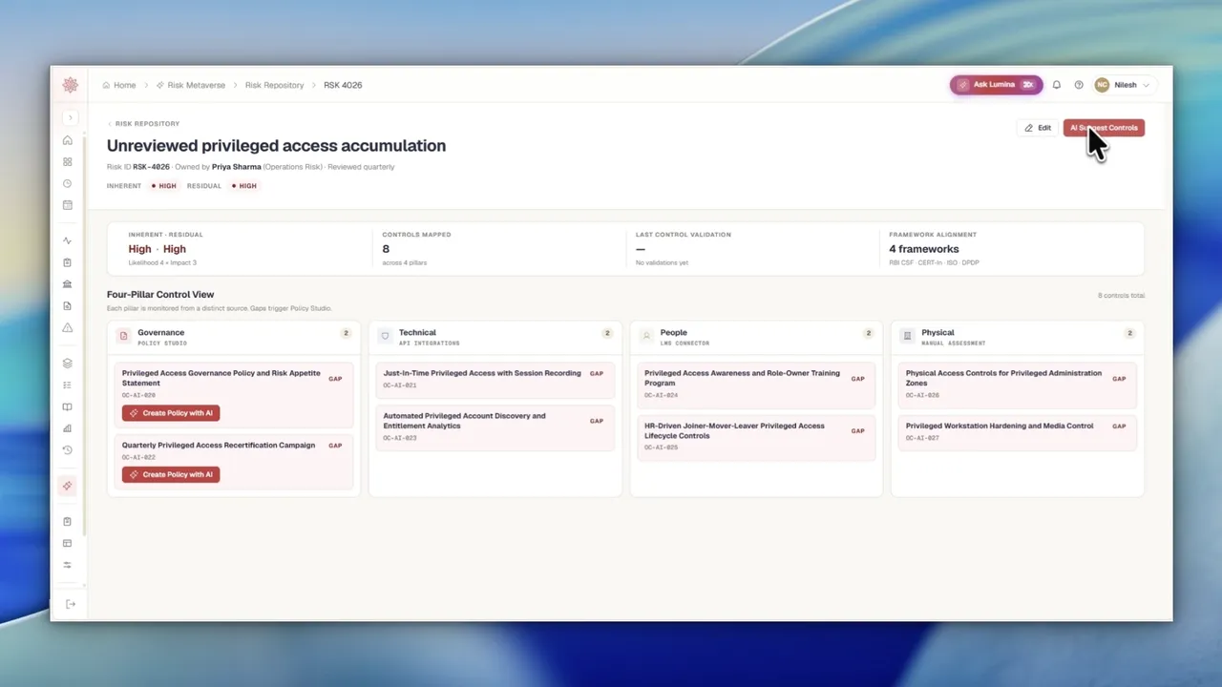Open the calendar icon in the sidebar
Image resolution: width=1222 pixels, height=687 pixels.
68,205
